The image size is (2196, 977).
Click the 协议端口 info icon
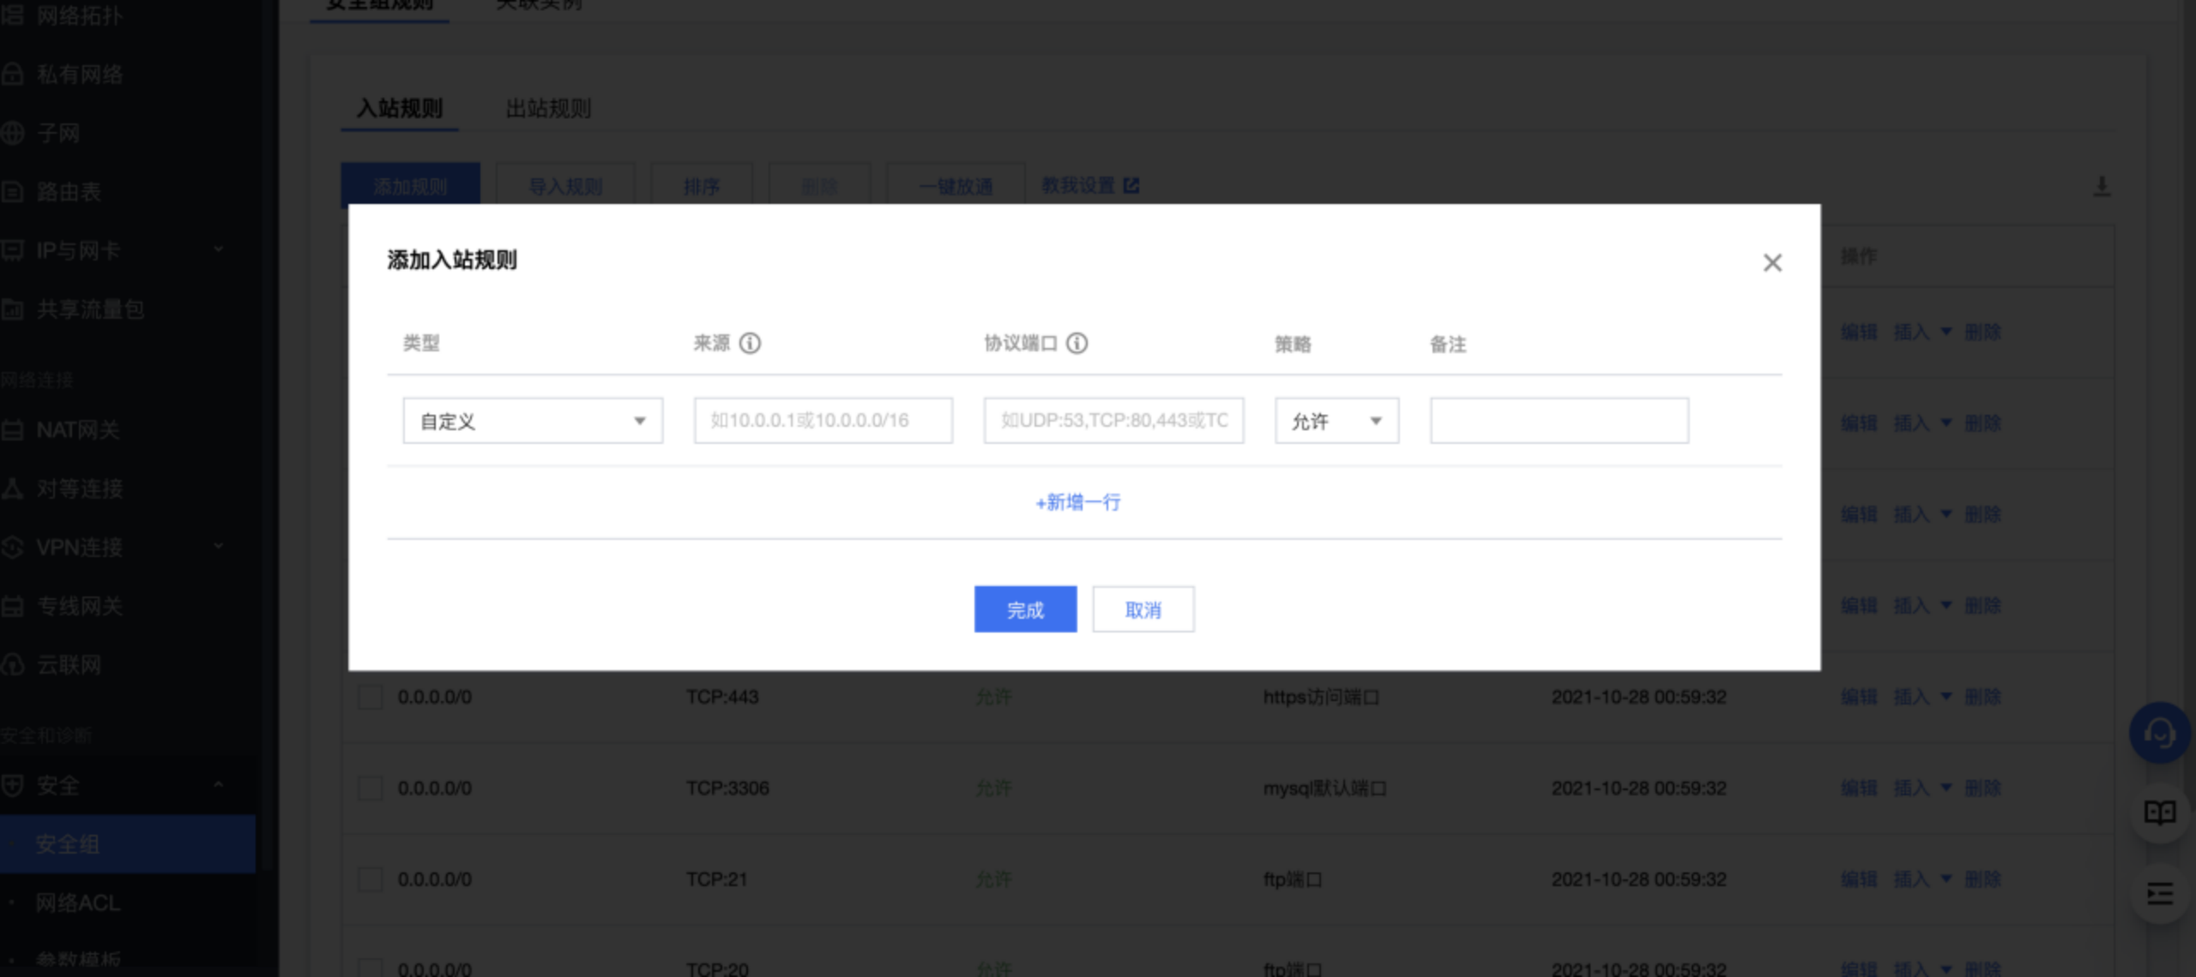pos(1077,344)
